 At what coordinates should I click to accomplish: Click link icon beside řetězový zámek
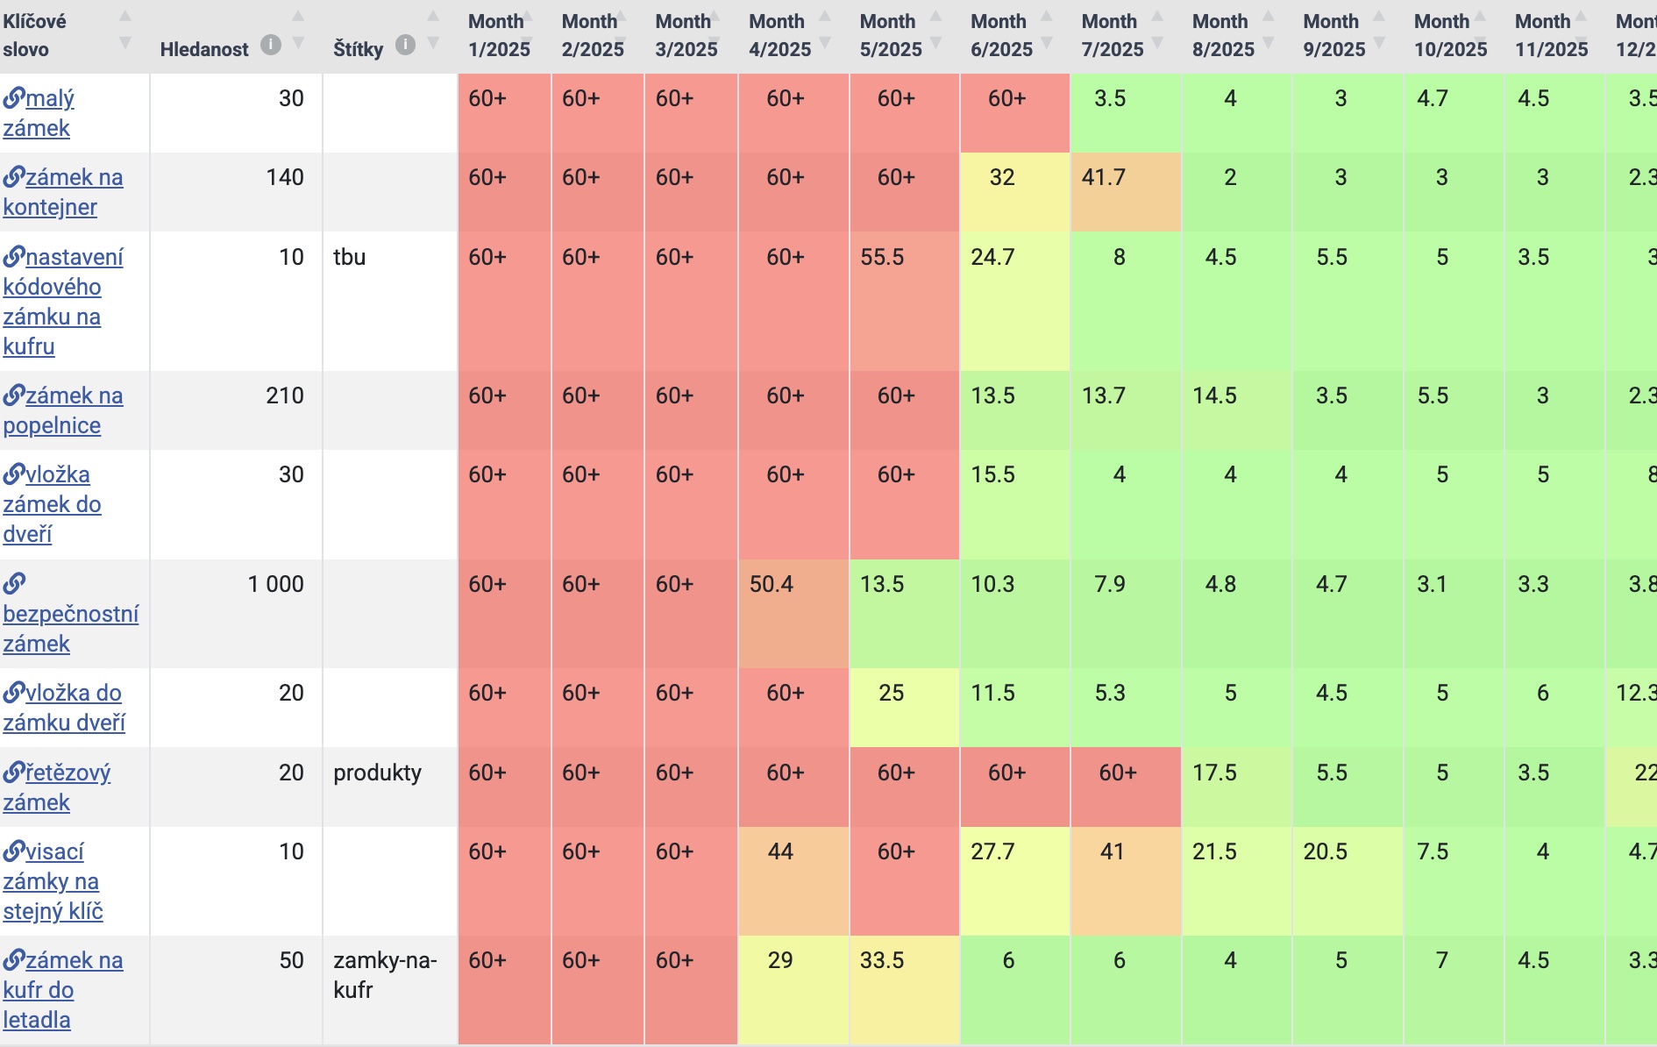[13, 773]
